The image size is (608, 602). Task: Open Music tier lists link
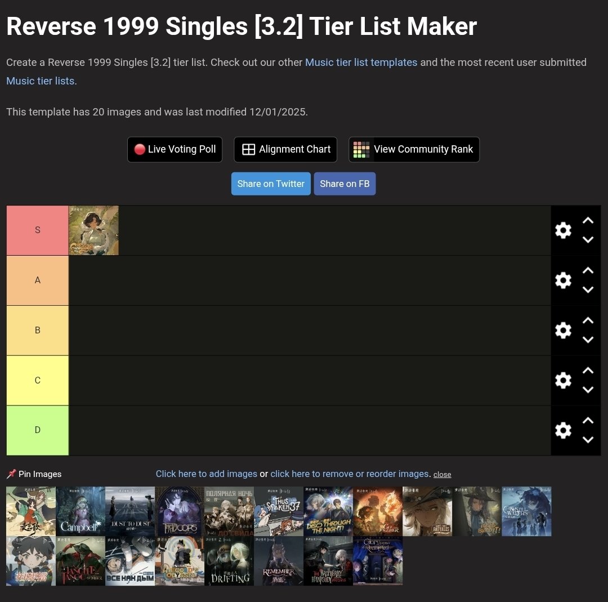click(x=42, y=81)
